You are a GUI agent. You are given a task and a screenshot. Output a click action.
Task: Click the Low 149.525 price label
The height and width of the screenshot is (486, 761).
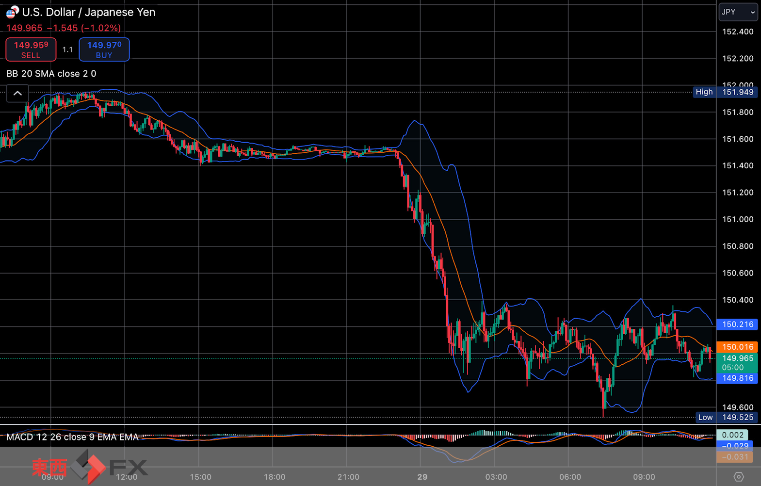[726, 417]
